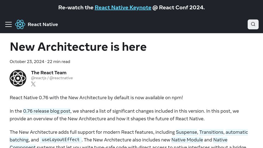Click the October 23, 2024 date text
The height and width of the screenshot is (148, 263).
pyautogui.click(x=27, y=62)
